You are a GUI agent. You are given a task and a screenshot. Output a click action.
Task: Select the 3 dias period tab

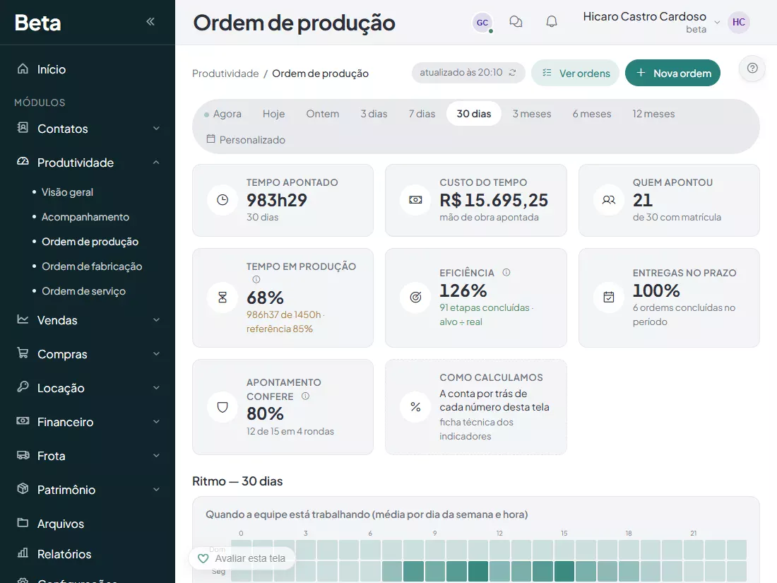pyautogui.click(x=374, y=114)
